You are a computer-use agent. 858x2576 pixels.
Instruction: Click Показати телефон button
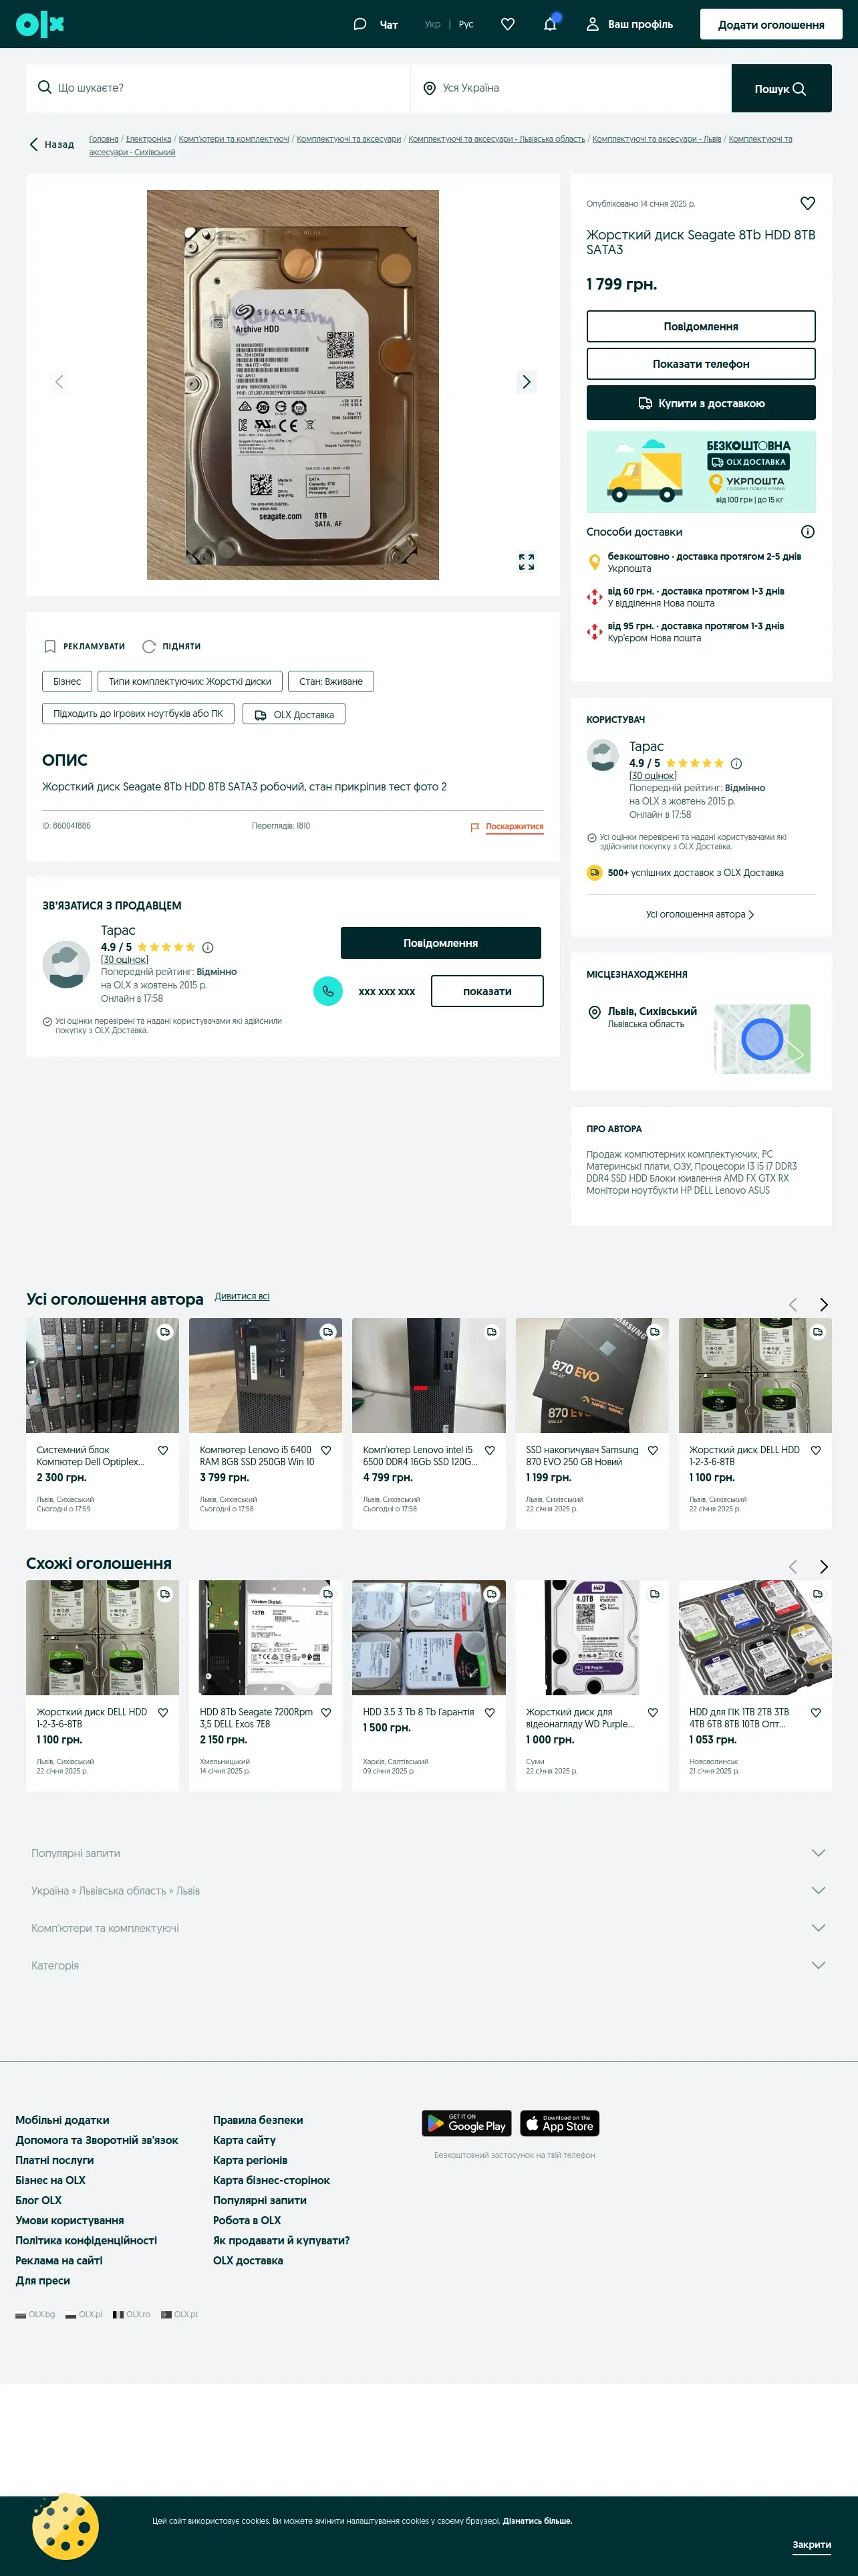[701, 364]
